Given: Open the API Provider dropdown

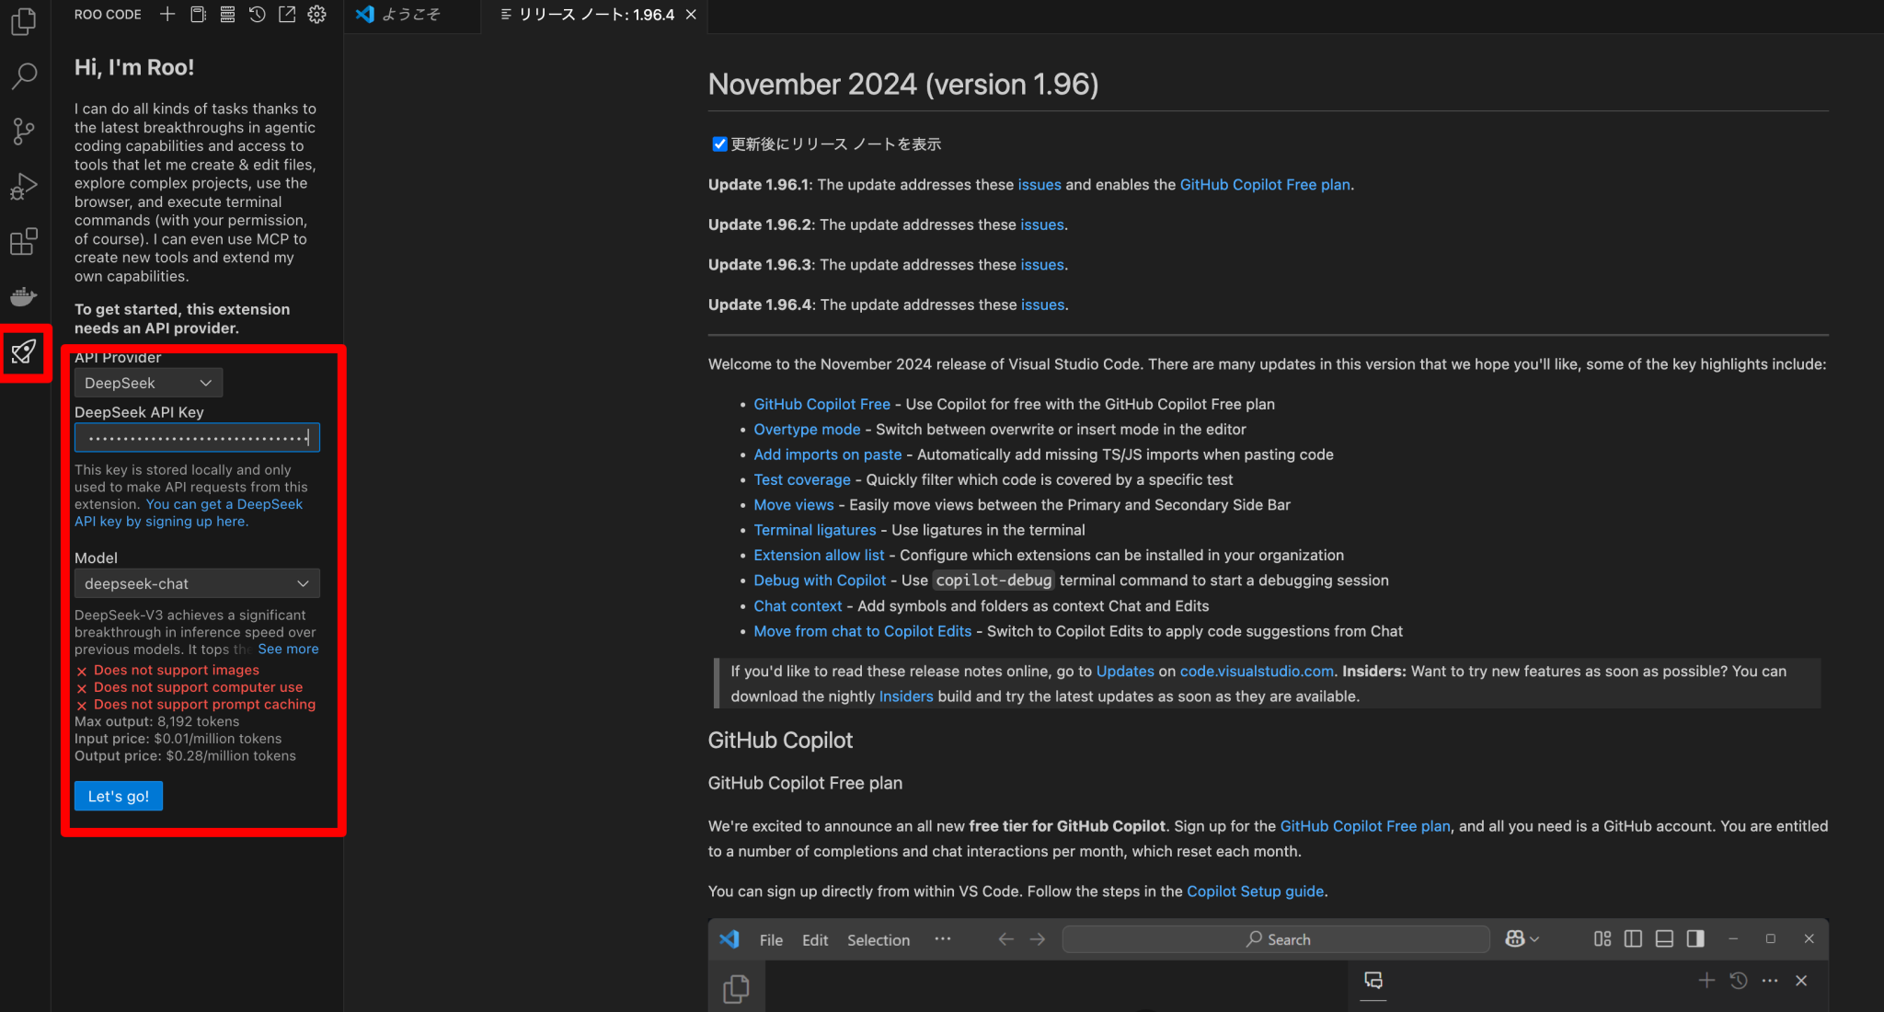Looking at the screenshot, I should 147,382.
